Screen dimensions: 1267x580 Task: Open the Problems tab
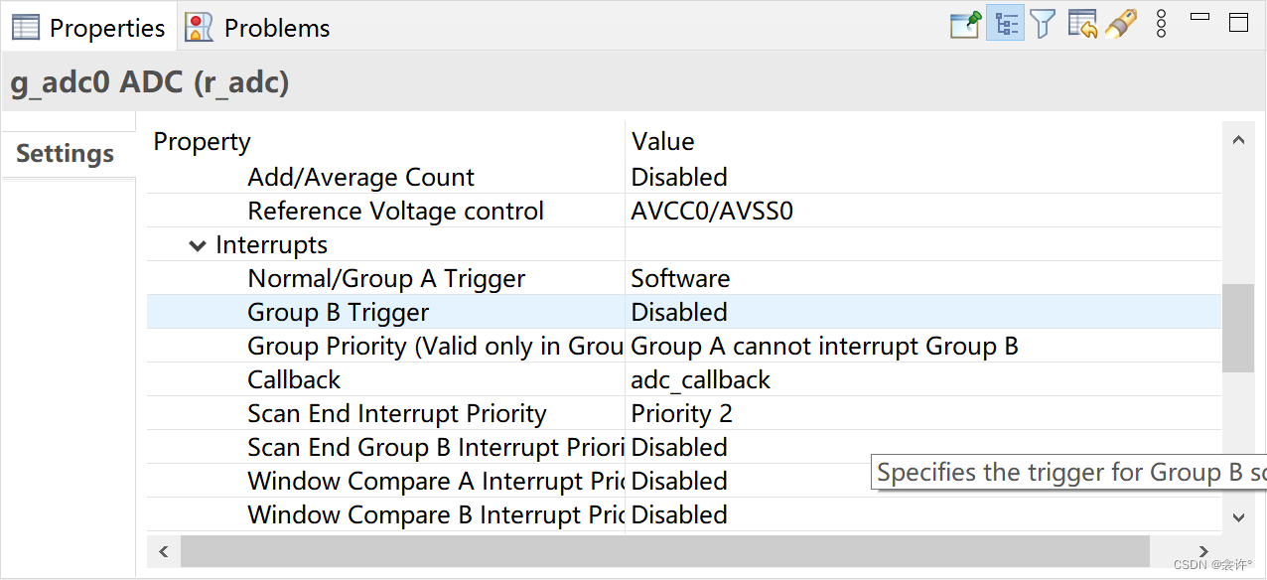coord(259,27)
